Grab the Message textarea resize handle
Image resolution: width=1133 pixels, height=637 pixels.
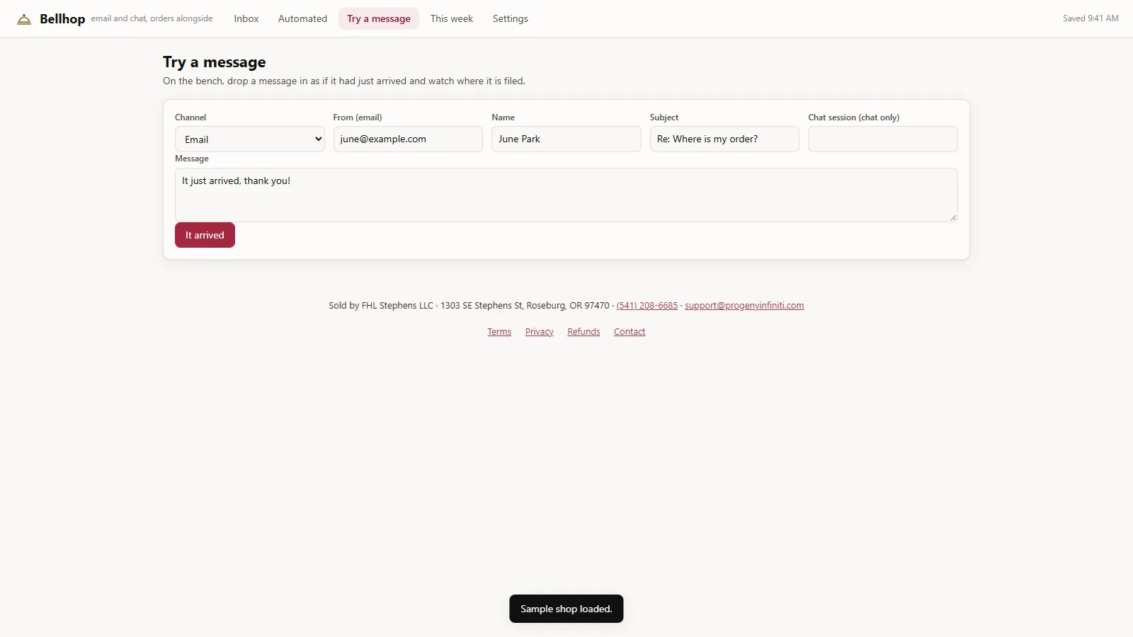pos(953,217)
